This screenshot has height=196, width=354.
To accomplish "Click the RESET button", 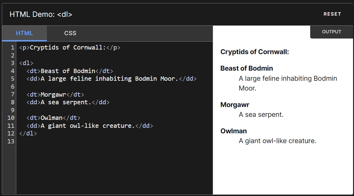I will pyautogui.click(x=332, y=14).
